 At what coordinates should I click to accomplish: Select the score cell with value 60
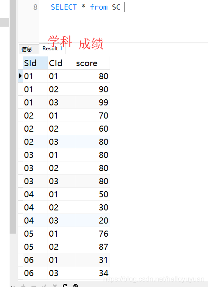(92, 129)
